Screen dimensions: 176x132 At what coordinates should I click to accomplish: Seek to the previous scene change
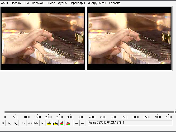click(x=62, y=123)
